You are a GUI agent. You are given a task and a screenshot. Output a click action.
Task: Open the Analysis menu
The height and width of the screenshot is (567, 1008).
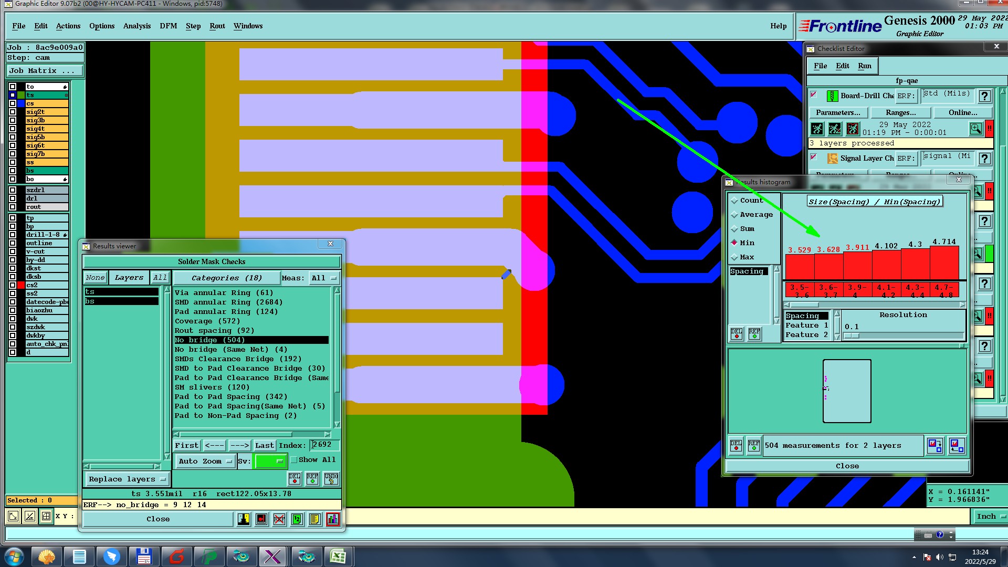tap(136, 26)
